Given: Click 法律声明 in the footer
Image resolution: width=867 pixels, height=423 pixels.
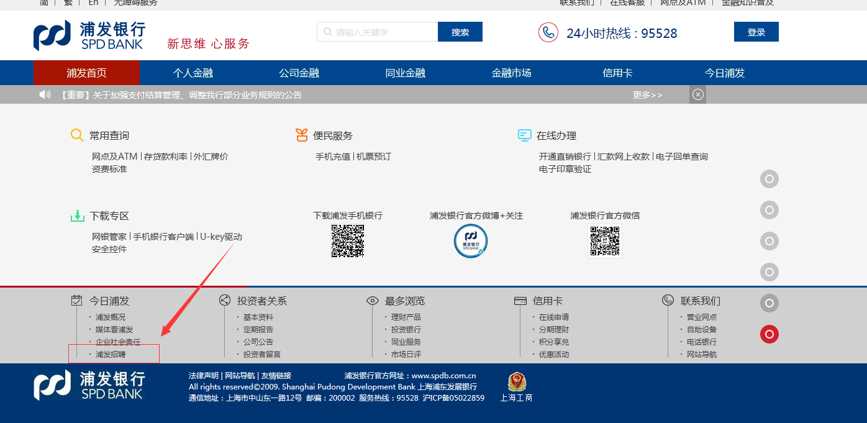Looking at the screenshot, I should tap(204, 375).
